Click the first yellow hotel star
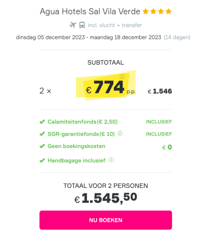210x234 pixels. [x=146, y=11]
